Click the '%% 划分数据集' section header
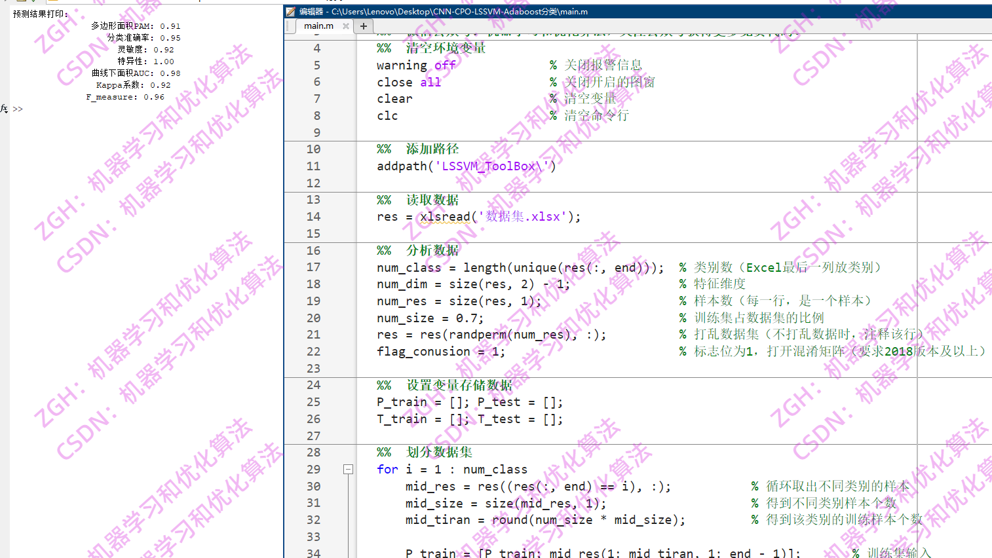 [425, 453]
